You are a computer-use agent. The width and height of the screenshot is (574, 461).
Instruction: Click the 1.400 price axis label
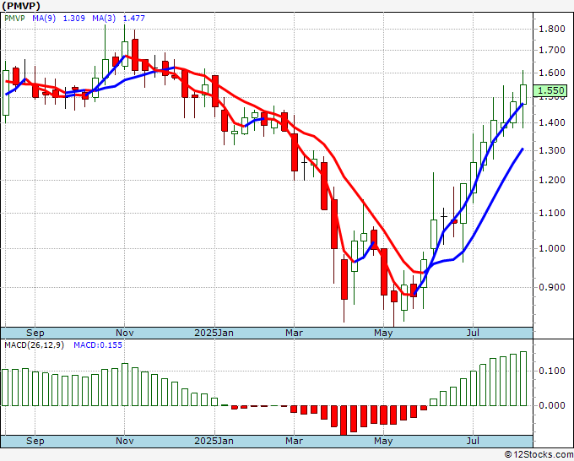tap(552, 122)
